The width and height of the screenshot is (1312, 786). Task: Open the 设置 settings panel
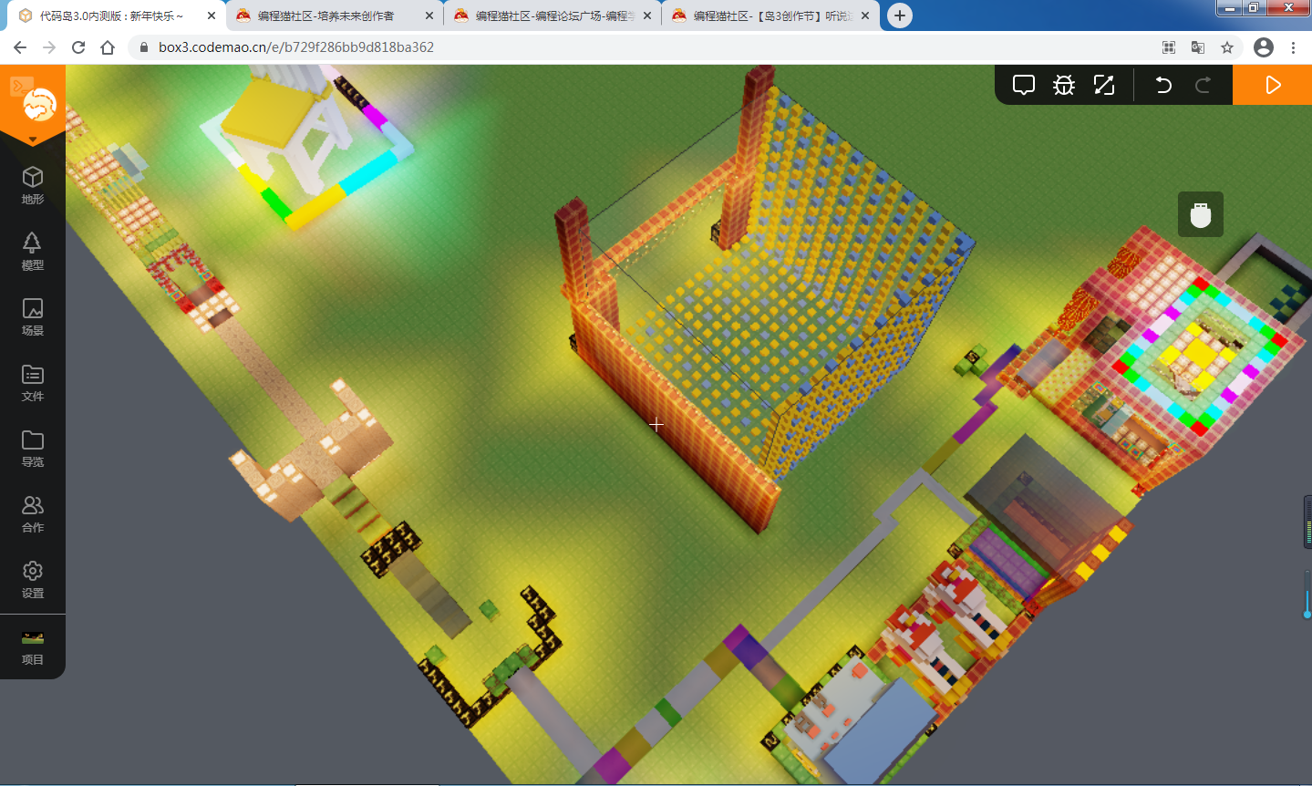[33, 579]
